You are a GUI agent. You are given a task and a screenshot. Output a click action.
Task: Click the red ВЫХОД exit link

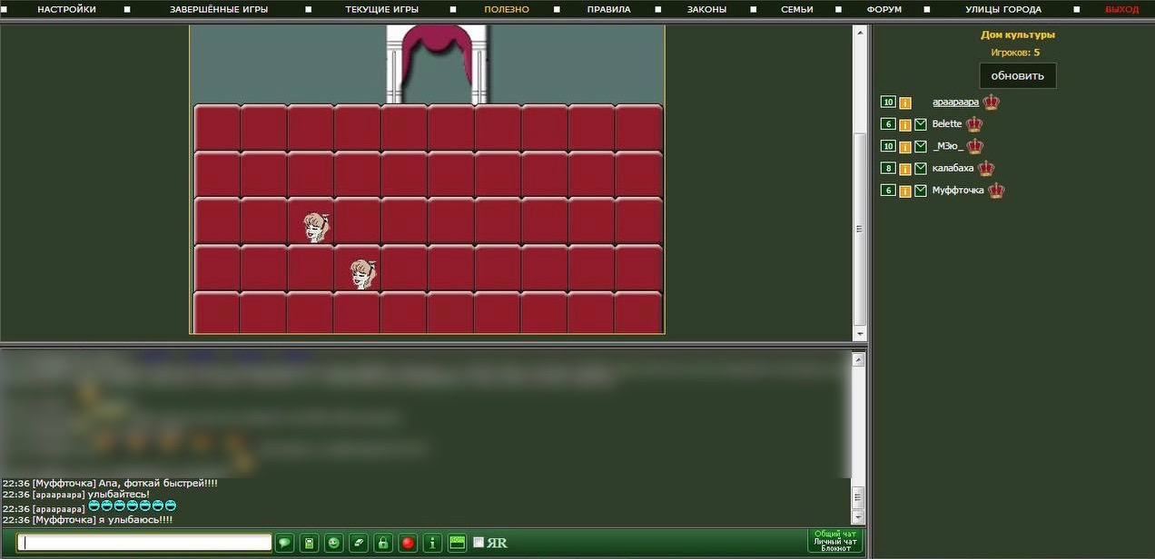click(1122, 9)
